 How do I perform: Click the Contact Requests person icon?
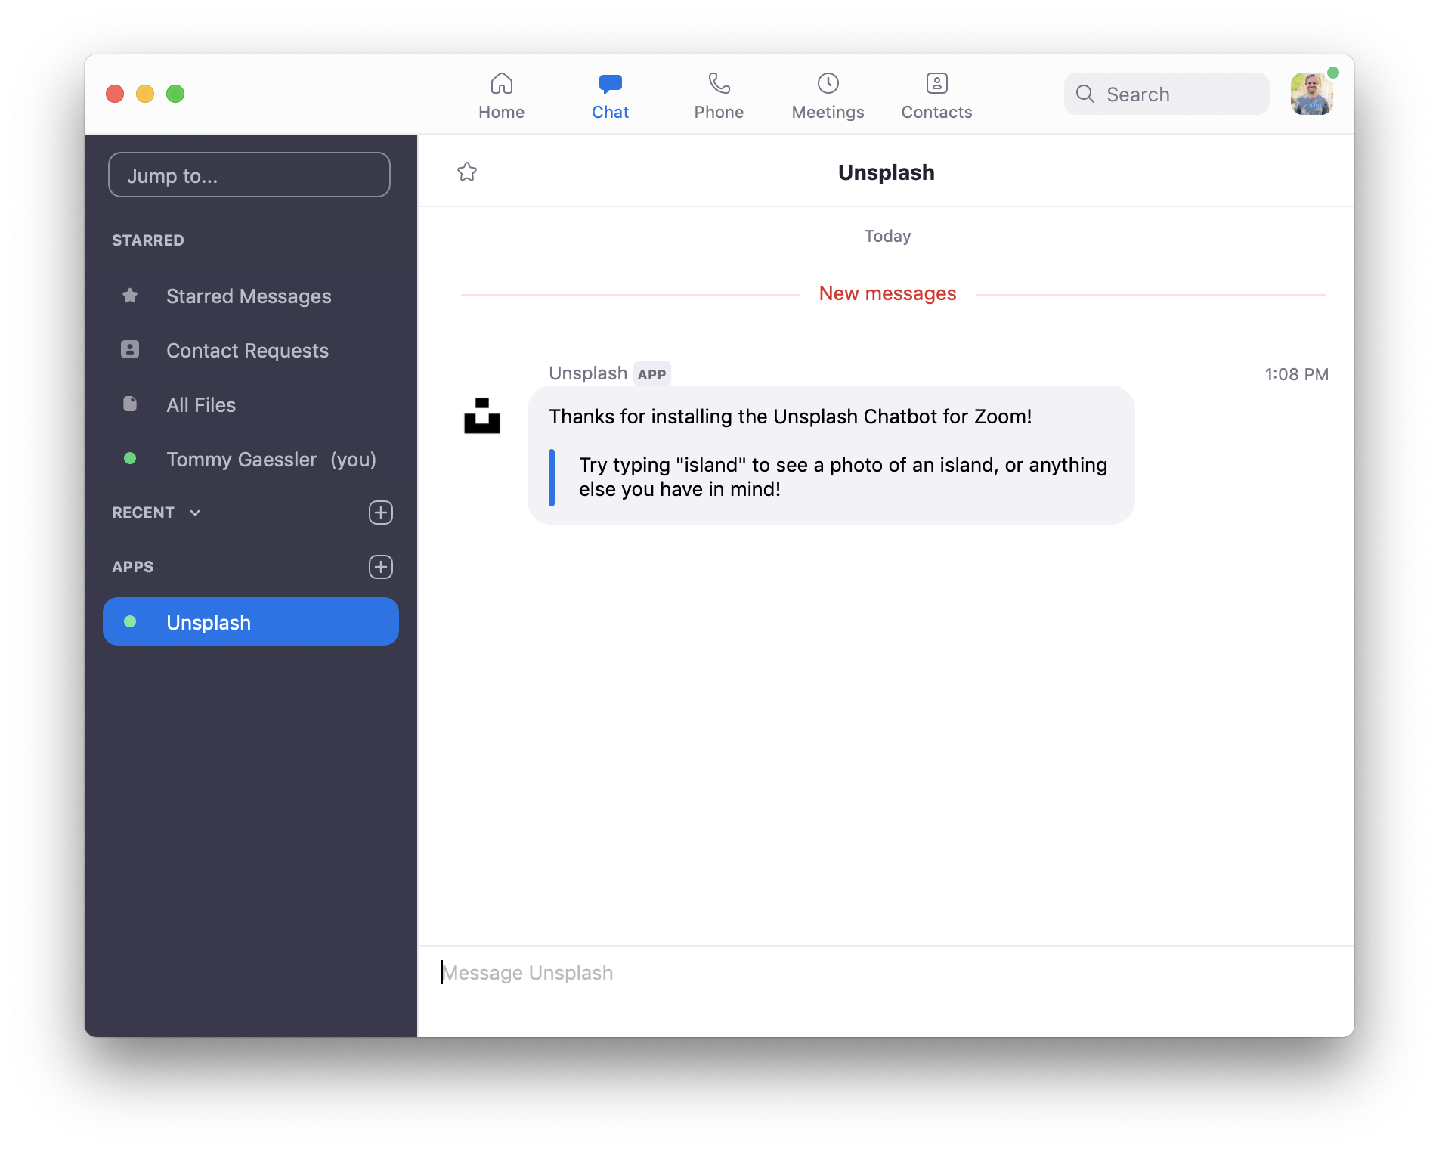point(130,349)
